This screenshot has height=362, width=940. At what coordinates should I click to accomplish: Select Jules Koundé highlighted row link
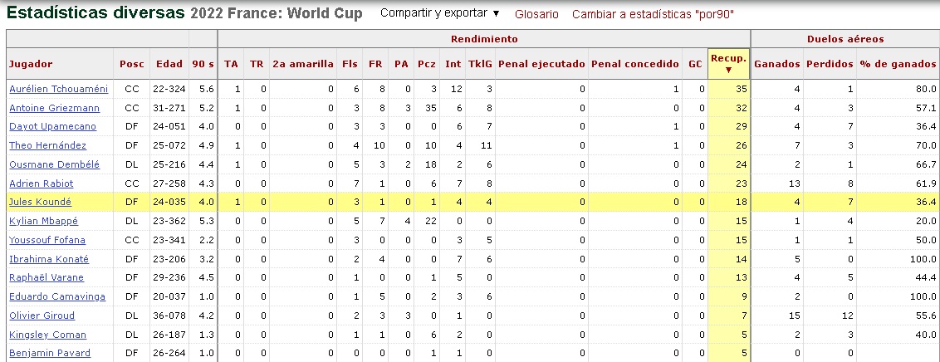point(40,202)
